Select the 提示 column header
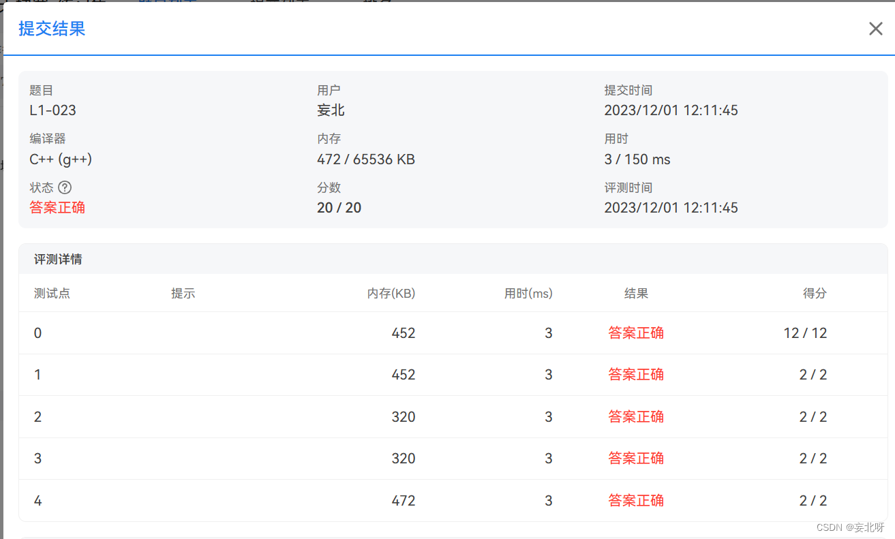 [183, 294]
